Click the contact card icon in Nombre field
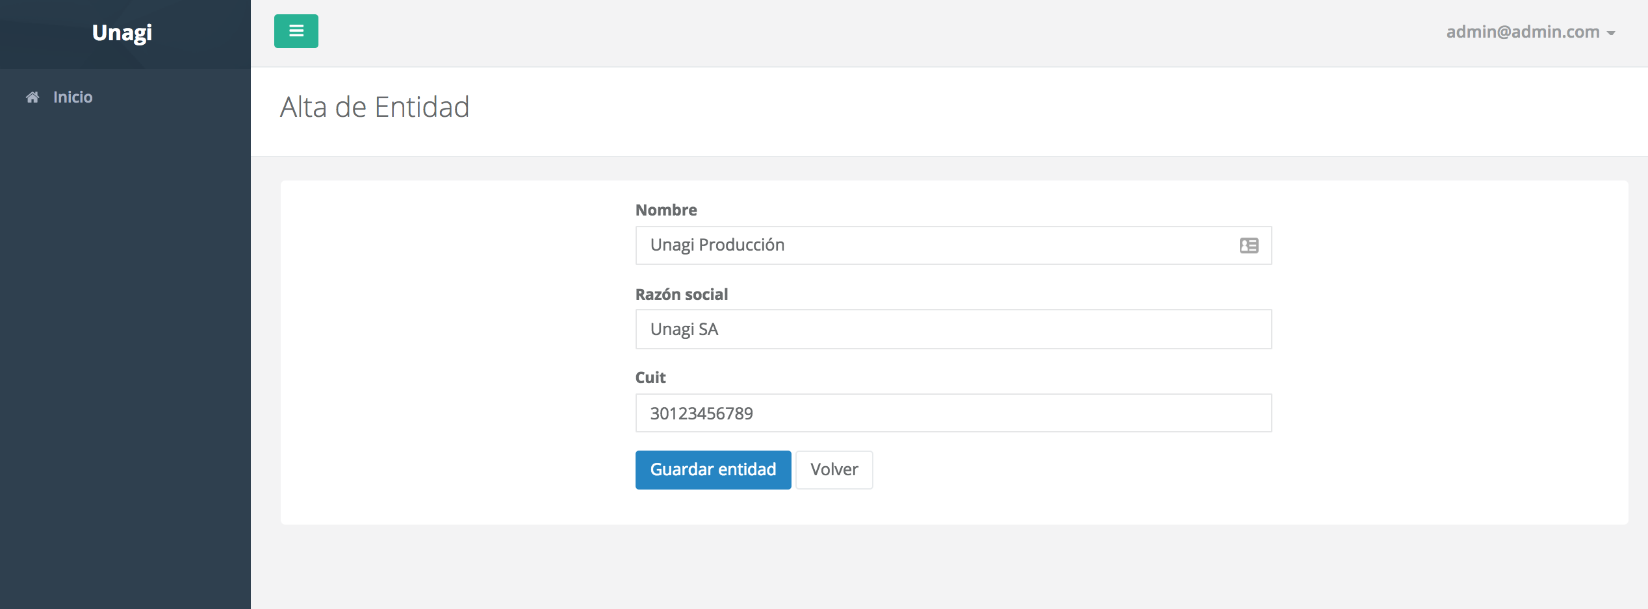The image size is (1648, 609). click(1249, 245)
